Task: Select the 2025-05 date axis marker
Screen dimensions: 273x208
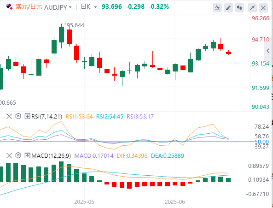Action: click(x=84, y=202)
